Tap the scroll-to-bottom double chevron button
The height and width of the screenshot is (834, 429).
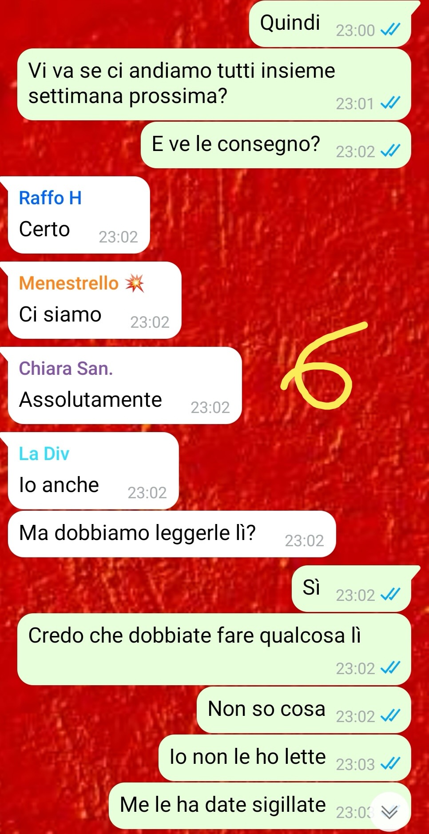click(x=390, y=812)
